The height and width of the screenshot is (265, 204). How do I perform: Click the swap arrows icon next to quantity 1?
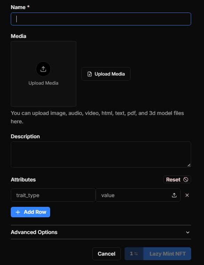[x=136, y=254]
